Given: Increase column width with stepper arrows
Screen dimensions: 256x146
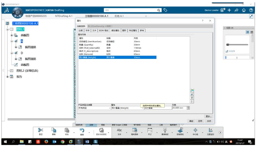Looking at the screenshot, I should click(188, 107).
